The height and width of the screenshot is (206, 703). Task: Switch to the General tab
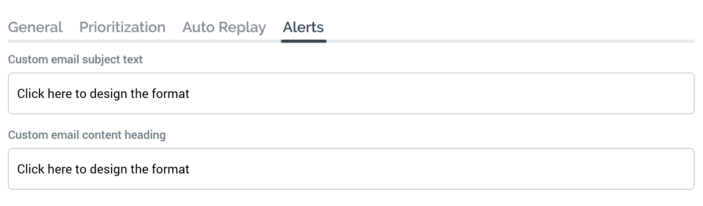pyautogui.click(x=35, y=28)
